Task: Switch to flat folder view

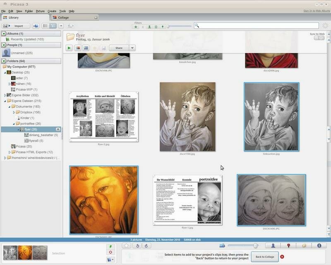Action: point(45,26)
